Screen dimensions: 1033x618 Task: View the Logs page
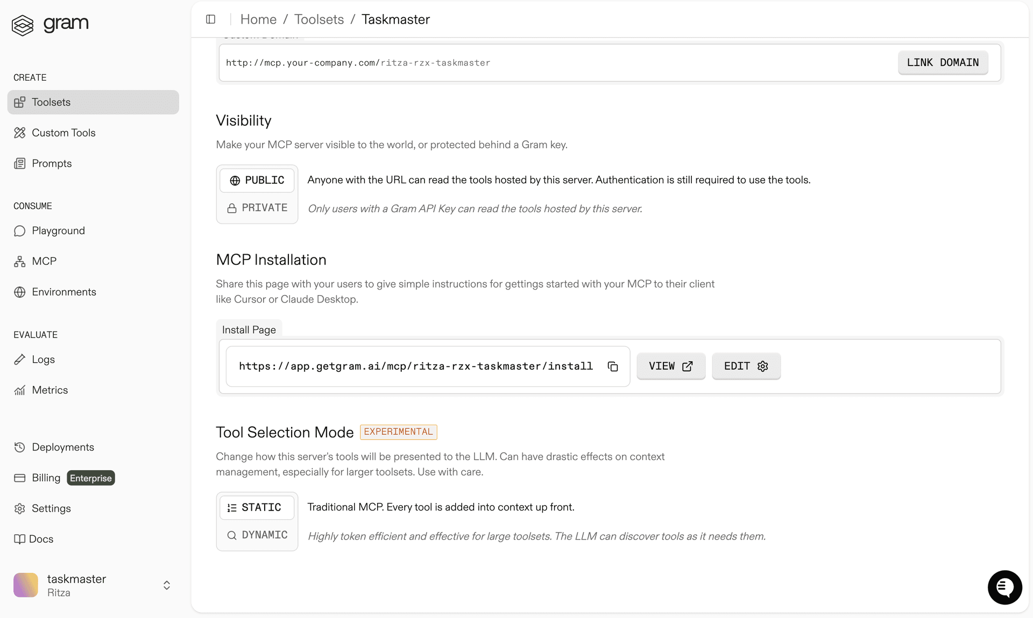point(43,359)
